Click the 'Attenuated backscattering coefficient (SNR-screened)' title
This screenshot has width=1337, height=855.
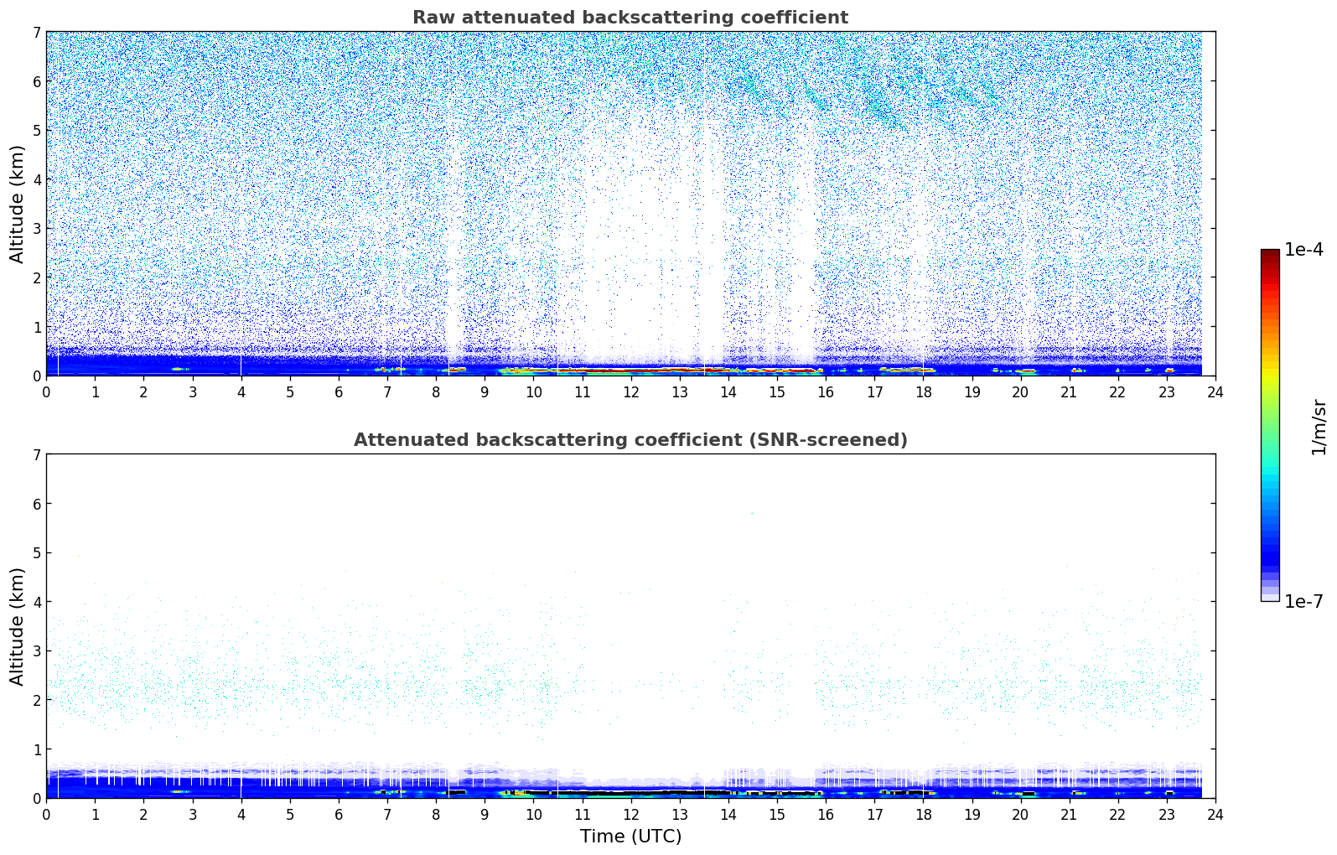tap(630, 440)
